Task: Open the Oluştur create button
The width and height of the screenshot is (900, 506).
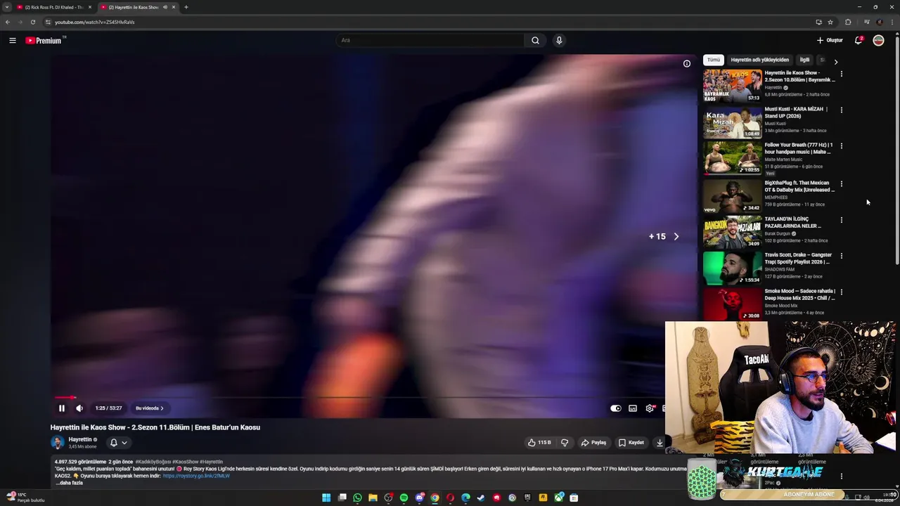Action: click(830, 41)
